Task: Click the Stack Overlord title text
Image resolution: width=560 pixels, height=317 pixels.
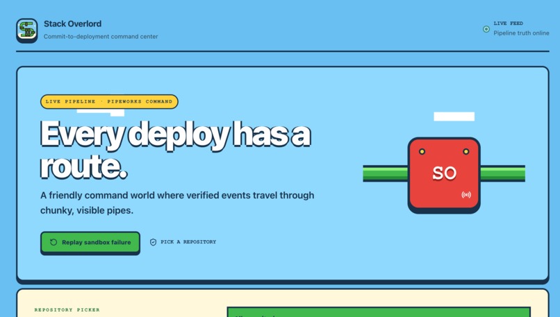Action: 72,24
